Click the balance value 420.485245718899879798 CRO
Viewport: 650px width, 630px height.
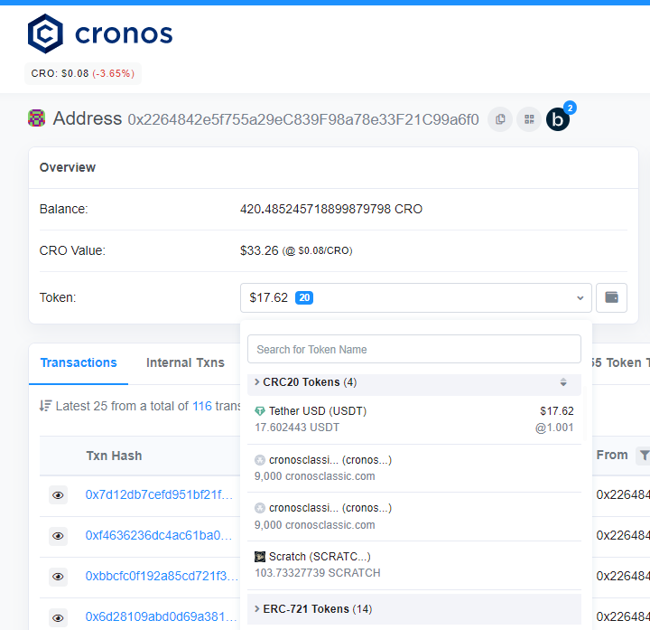(331, 209)
